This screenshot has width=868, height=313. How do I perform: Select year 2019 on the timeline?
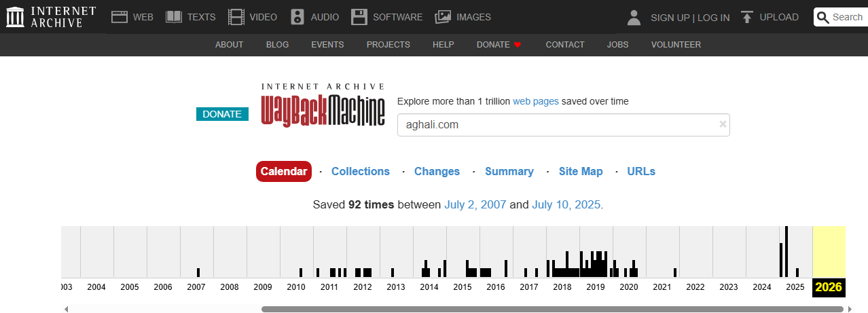pyautogui.click(x=596, y=287)
